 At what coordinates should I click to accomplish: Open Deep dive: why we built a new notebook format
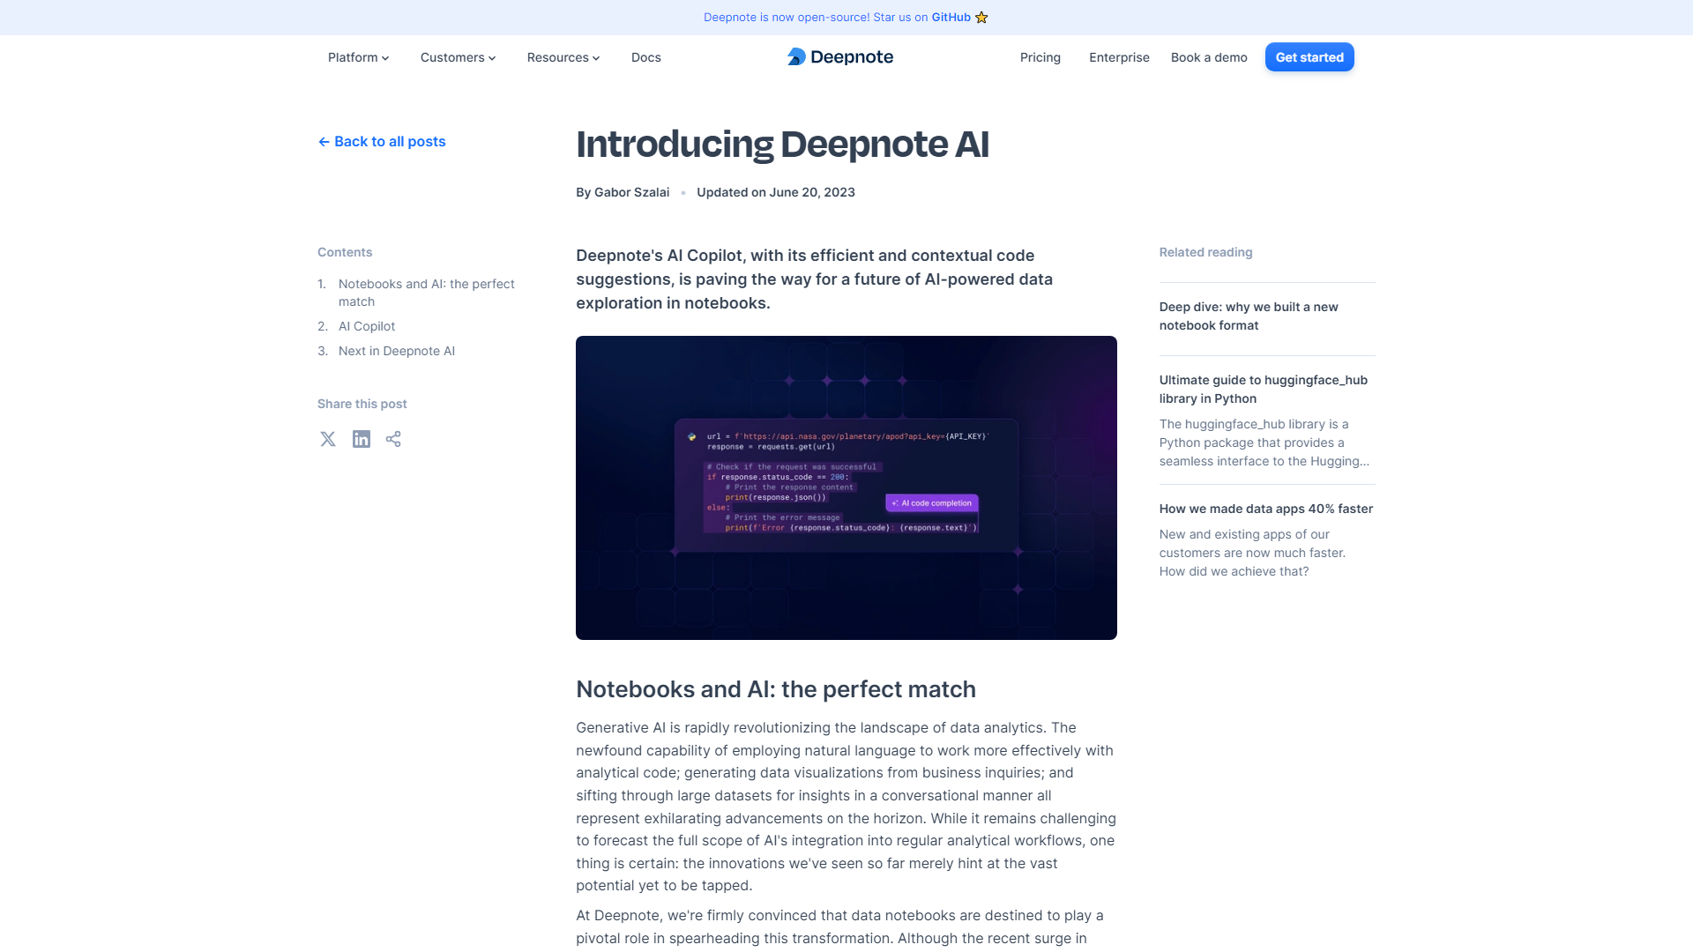pos(1248,316)
